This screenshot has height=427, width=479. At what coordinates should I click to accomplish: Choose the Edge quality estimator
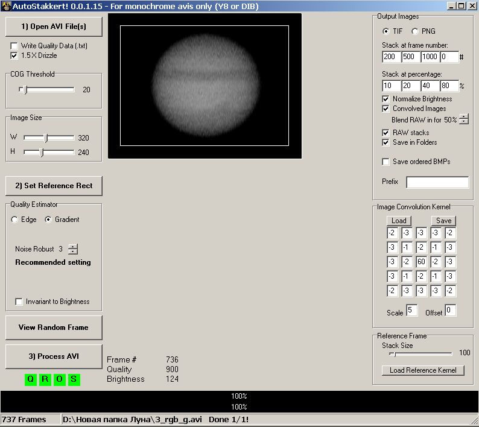pyautogui.click(x=14, y=220)
